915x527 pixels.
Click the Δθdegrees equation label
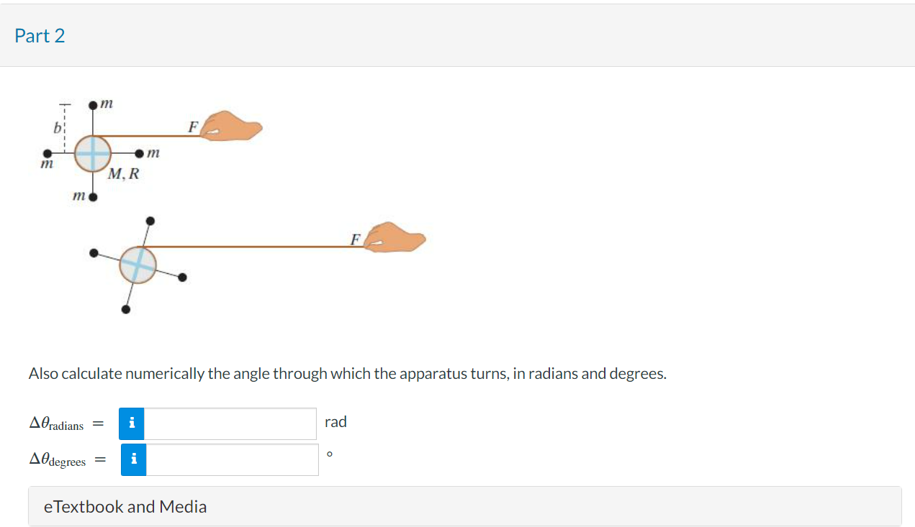[57, 460]
